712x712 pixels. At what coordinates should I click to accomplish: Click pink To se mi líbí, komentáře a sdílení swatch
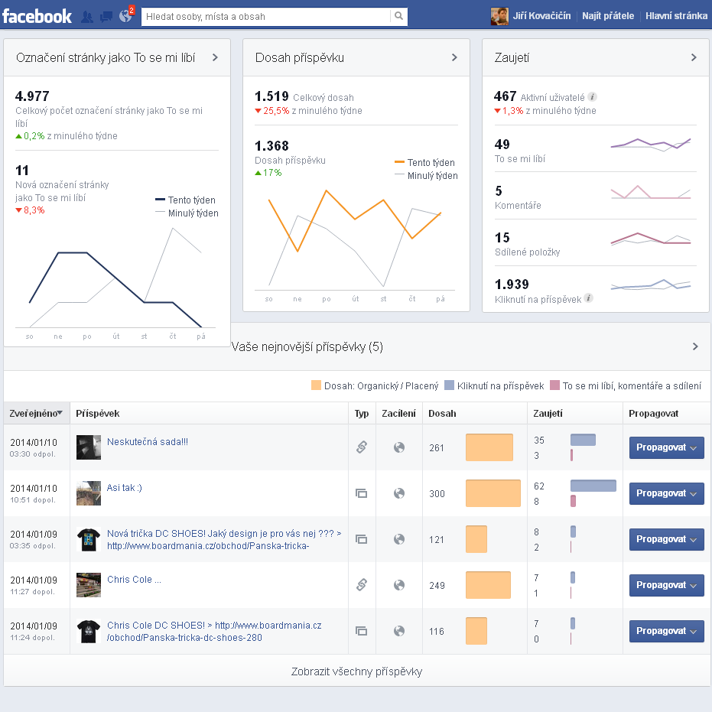click(x=554, y=385)
